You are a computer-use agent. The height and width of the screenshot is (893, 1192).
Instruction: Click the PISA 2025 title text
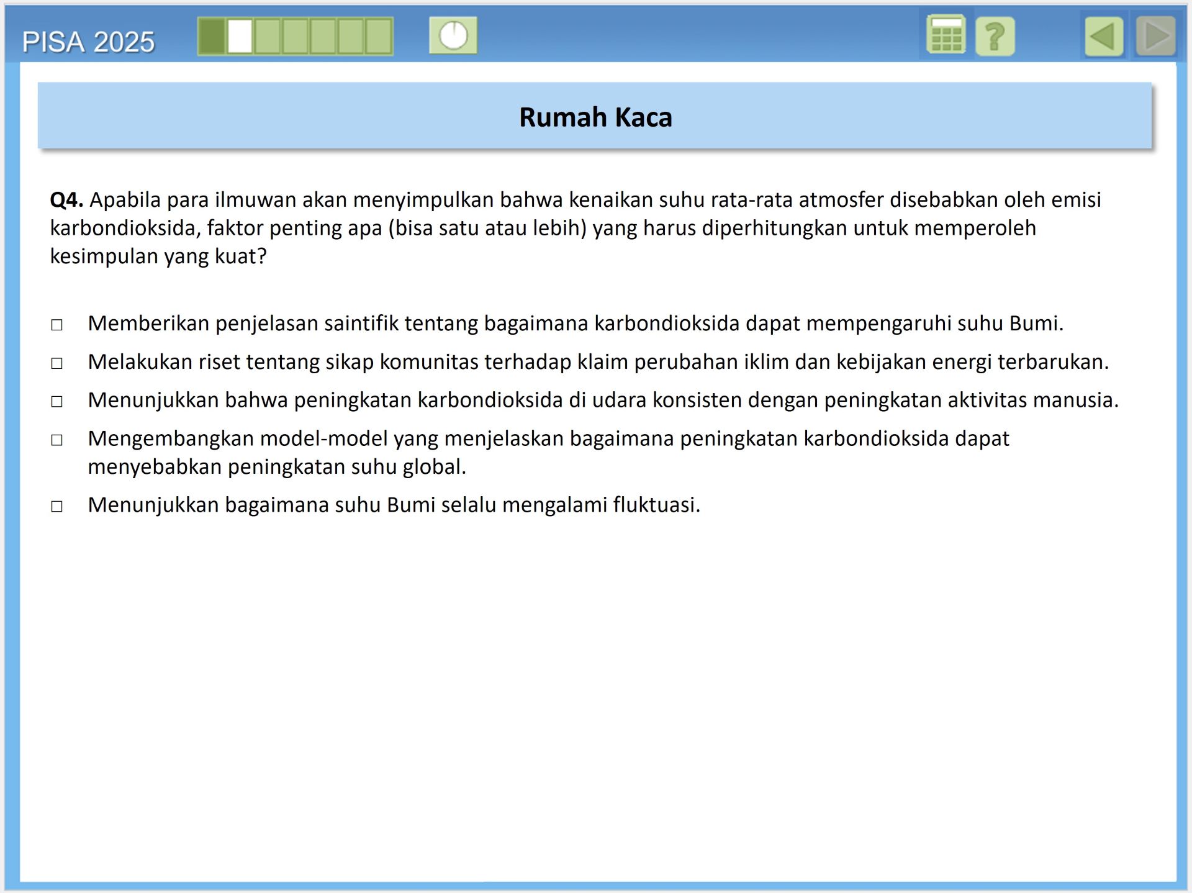click(88, 42)
